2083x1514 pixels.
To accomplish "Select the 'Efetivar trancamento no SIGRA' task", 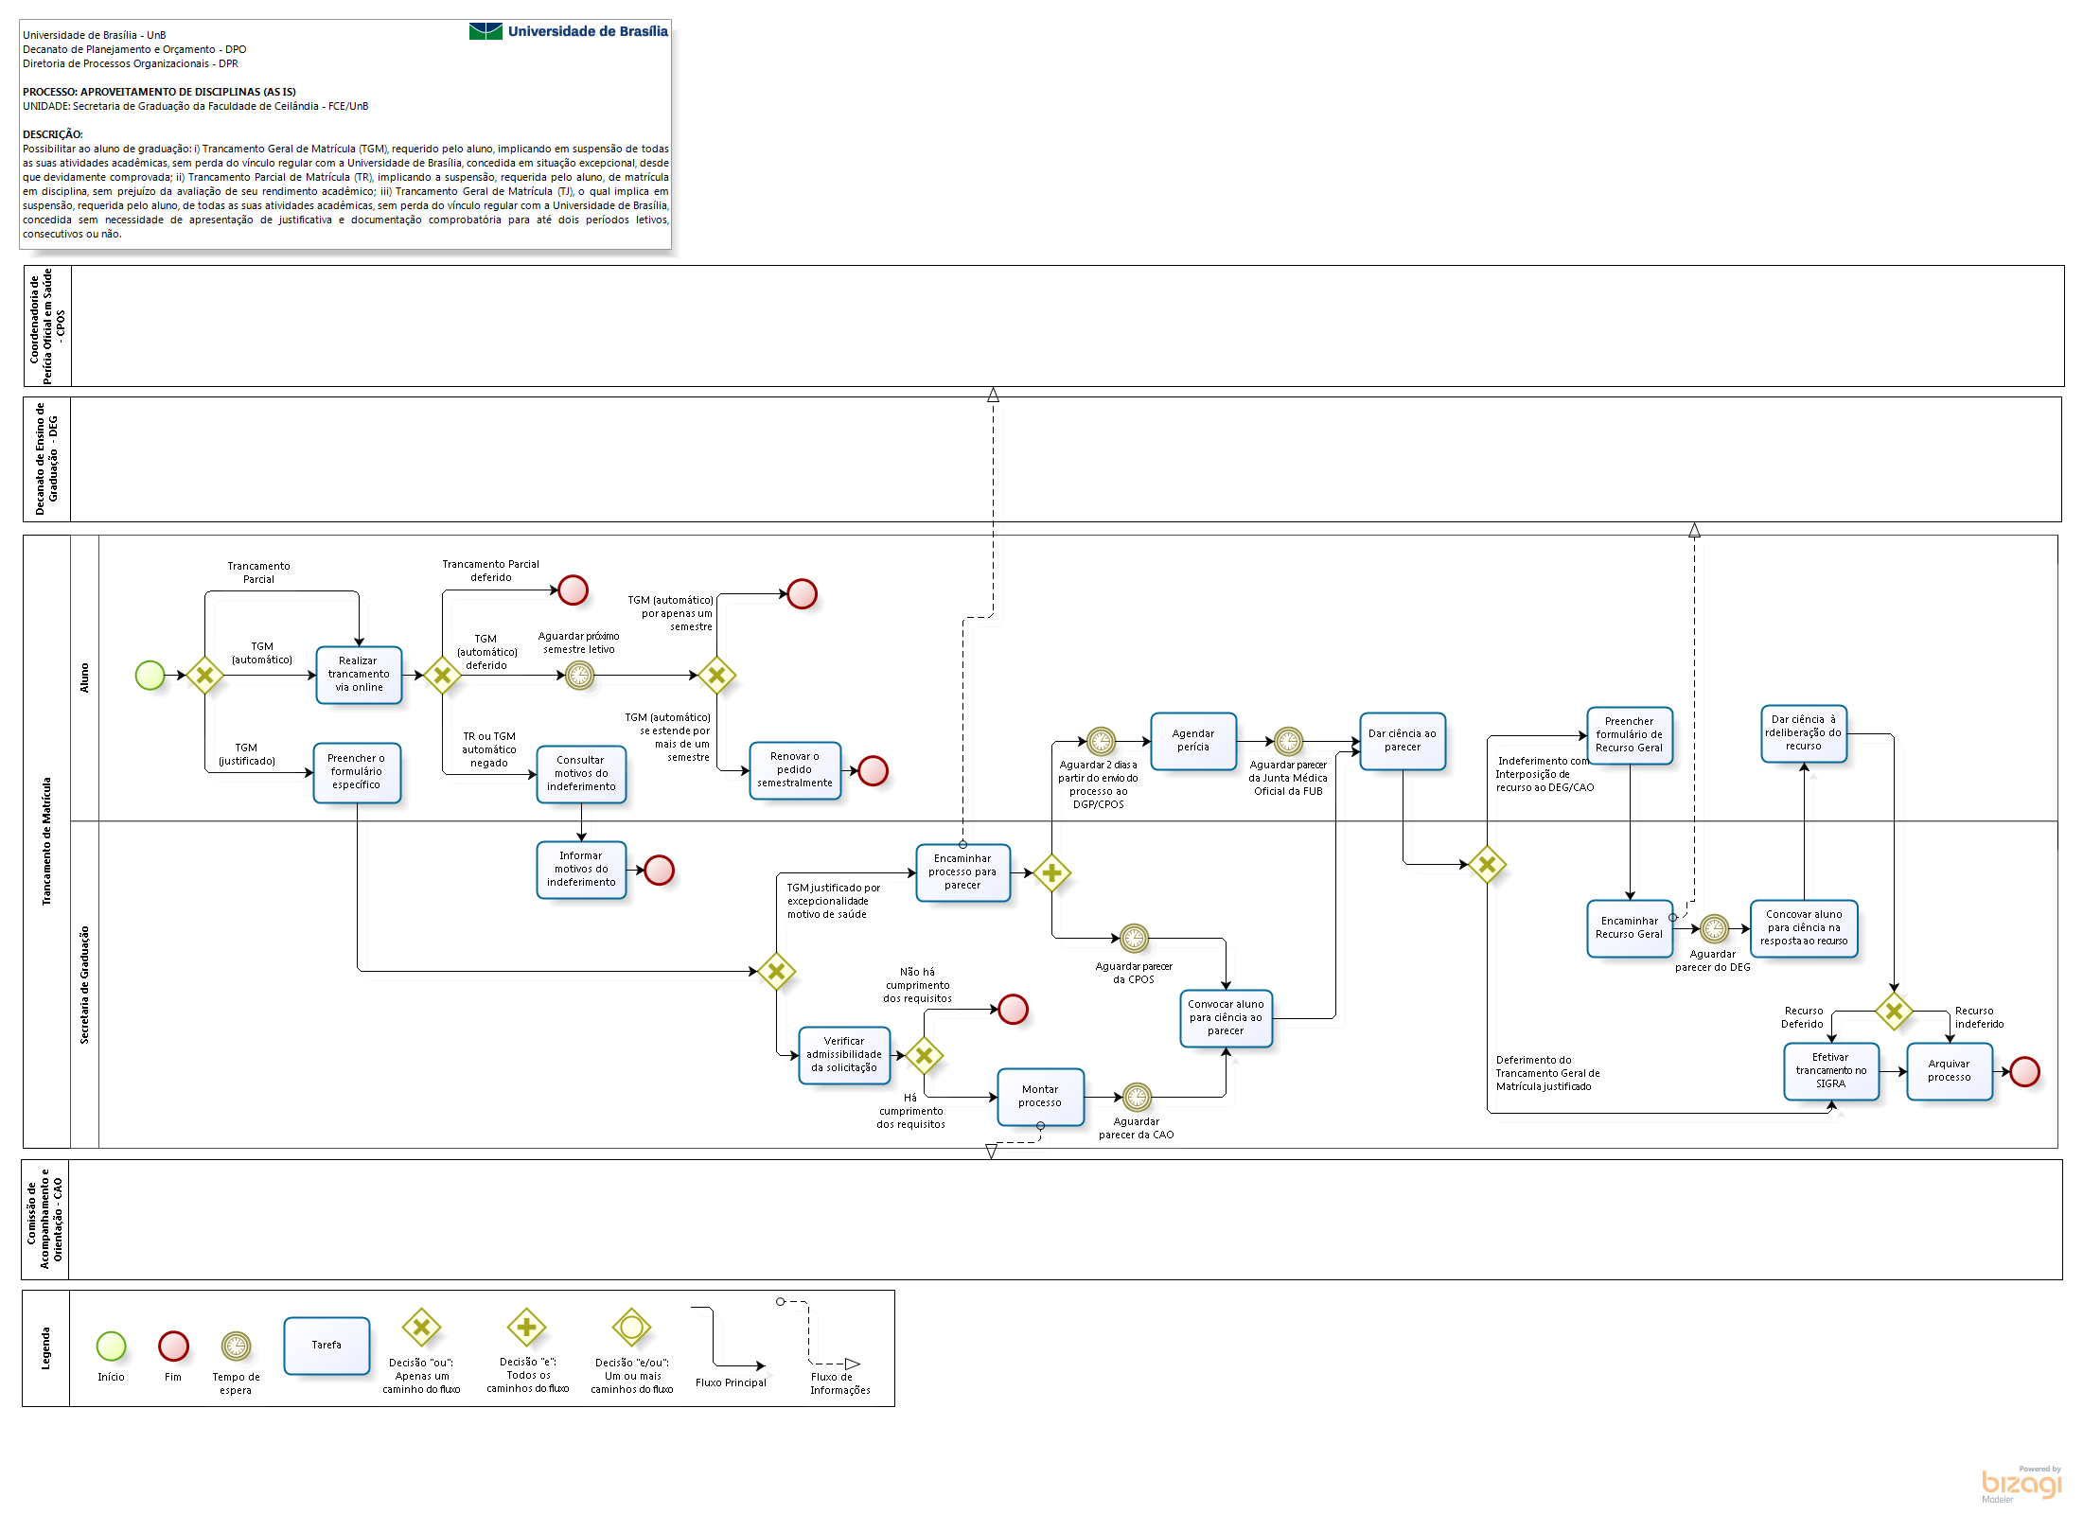I will click(x=1831, y=1071).
